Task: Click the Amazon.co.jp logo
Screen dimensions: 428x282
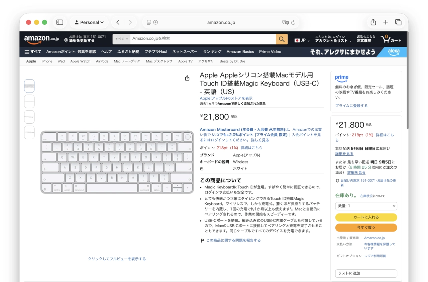Action: pyautogui.click(x=41, y=39)
